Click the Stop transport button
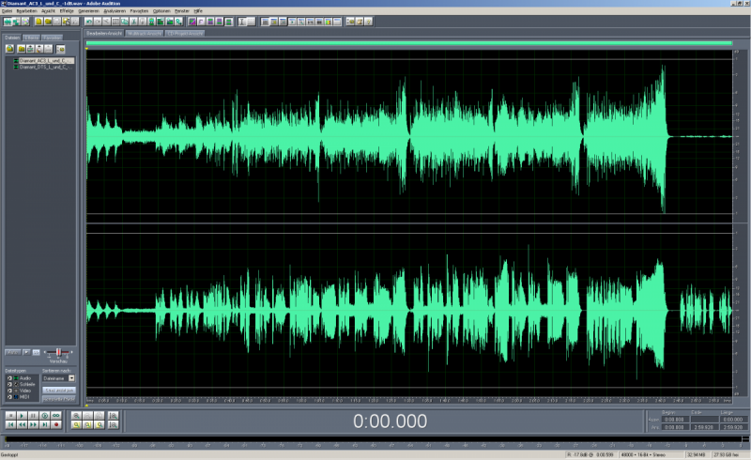Screen dimensions: 751x460 tap(9, 415)
